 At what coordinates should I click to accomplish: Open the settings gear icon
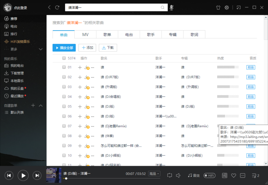click(x=227, y=8)
